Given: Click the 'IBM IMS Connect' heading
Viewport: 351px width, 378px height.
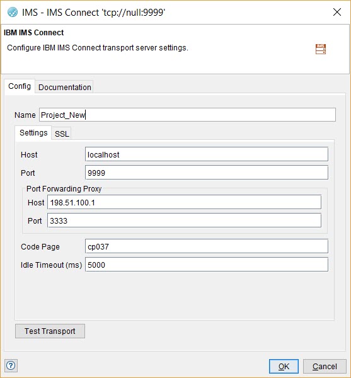Looking at the screenshot, I should [34, 33].
